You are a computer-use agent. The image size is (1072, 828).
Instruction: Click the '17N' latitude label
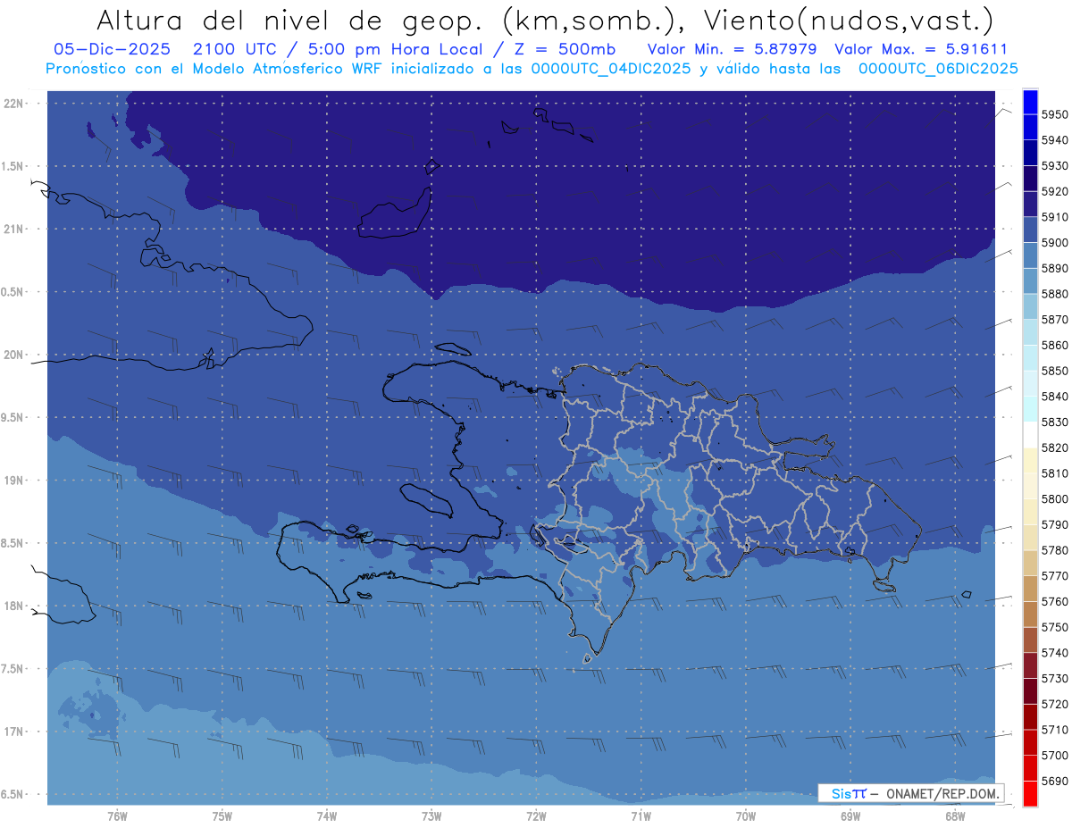pos(13,732)
